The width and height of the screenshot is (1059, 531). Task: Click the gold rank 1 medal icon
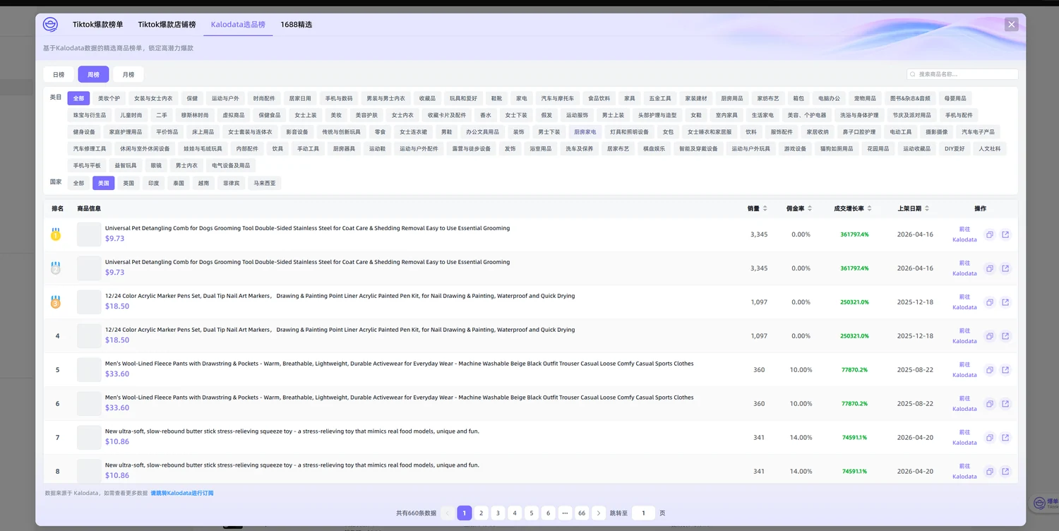click(x=56, y=234)
